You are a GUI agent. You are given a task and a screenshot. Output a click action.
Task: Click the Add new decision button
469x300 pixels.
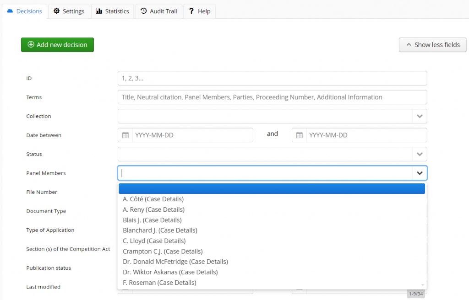pyautogui.click(x=57, y=45)
